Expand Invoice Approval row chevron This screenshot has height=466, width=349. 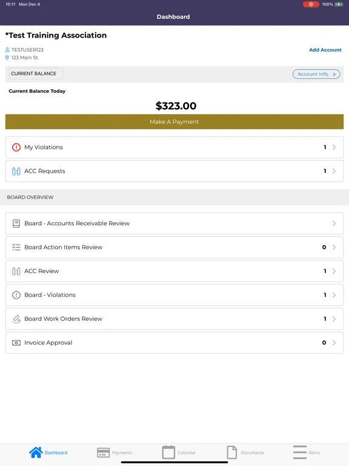tap(334, 343)
